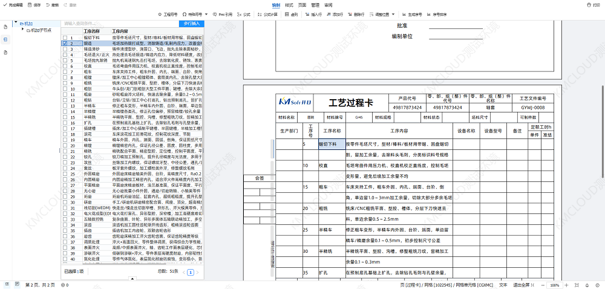Screen dimensions: 605x289
Task: Switch to the 审阅 tab
Action: tap(329, 5)
